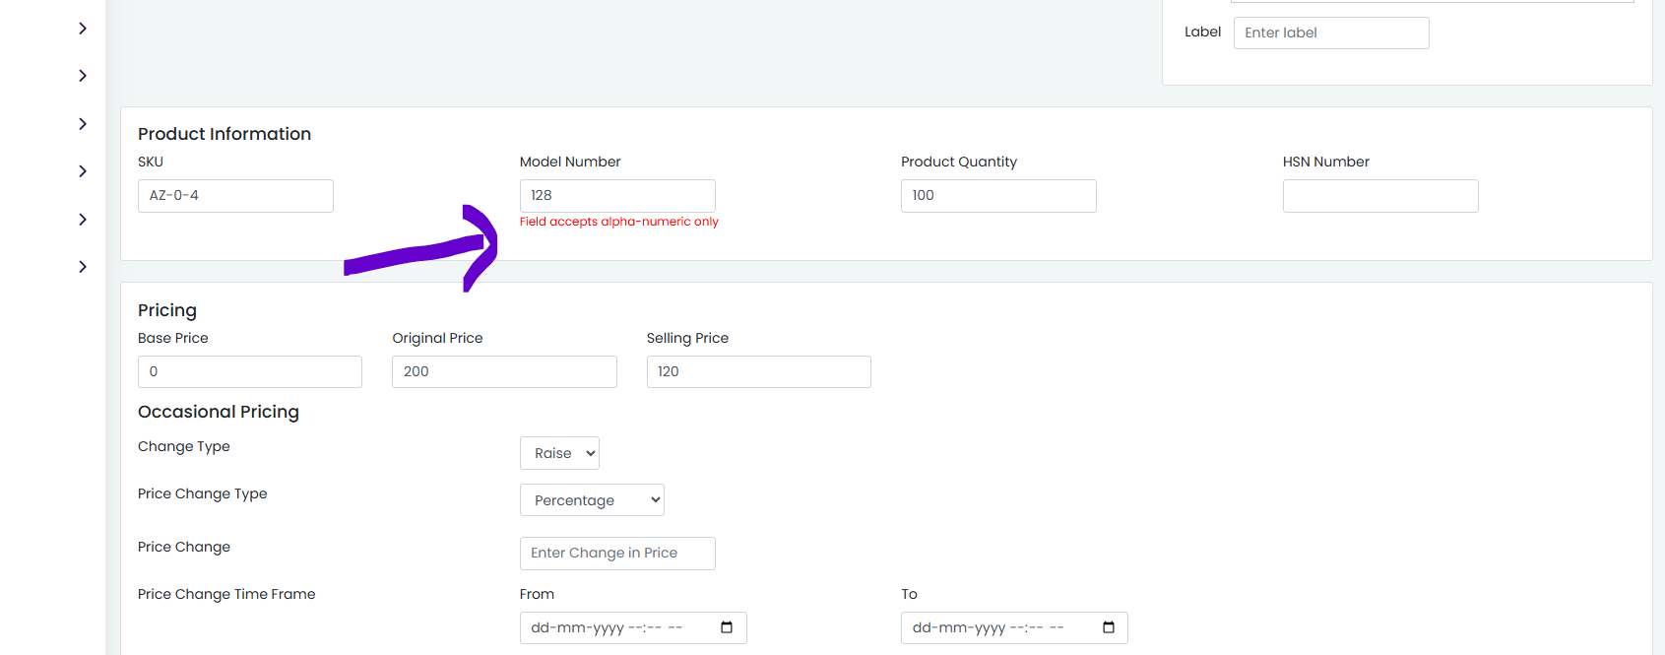Expand the topmost sidebar chevron
The image size is (1665, 655).
pos(83,29)
